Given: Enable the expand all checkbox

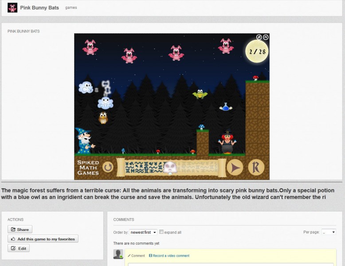Looking at the screenshot, I should pos(161,232).
